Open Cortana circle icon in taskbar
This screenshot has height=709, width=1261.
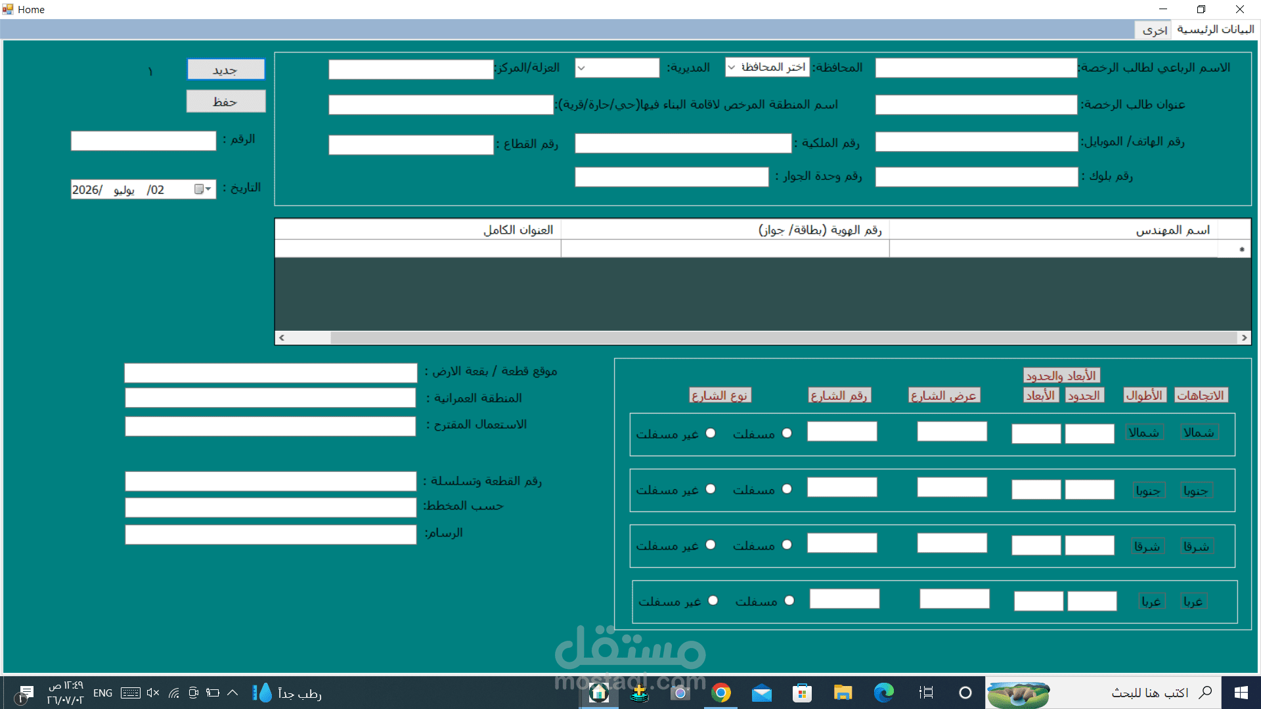(x=965, y=693)
